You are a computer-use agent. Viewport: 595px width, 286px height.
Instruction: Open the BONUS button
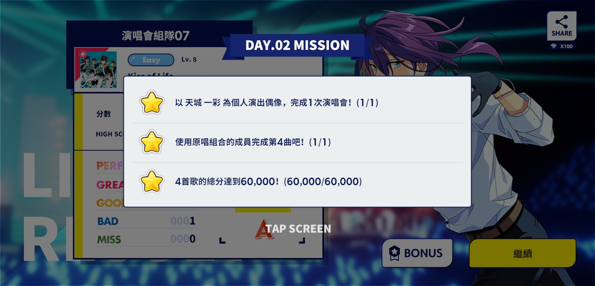coord(417,253)
